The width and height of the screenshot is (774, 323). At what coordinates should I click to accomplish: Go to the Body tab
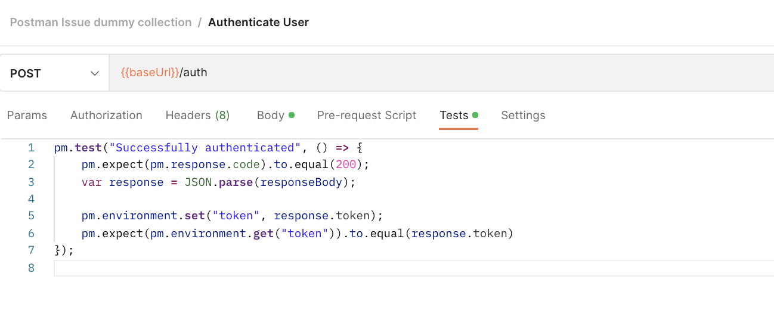[270, 115]
